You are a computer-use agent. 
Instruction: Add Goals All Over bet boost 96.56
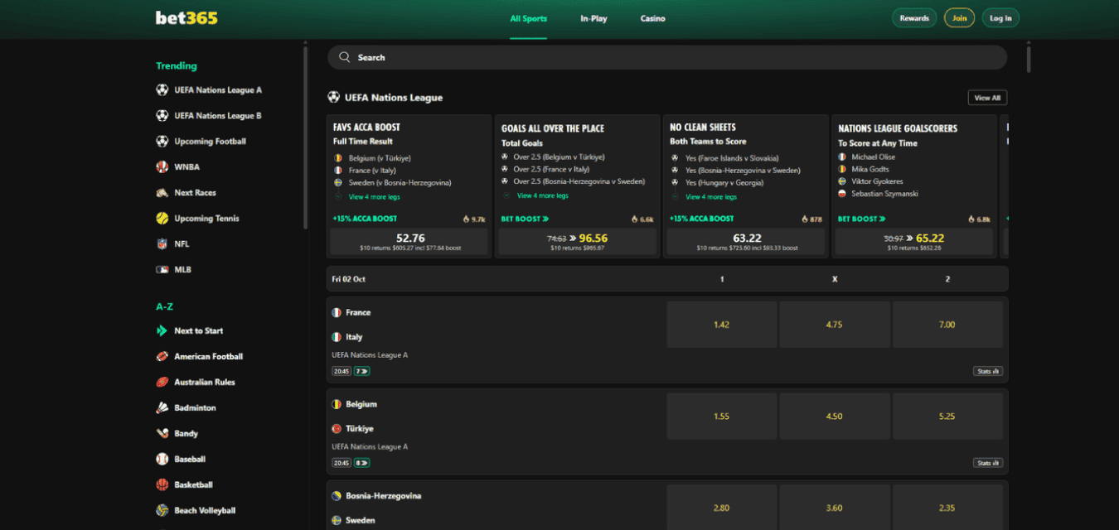click(x=578, y=242)
